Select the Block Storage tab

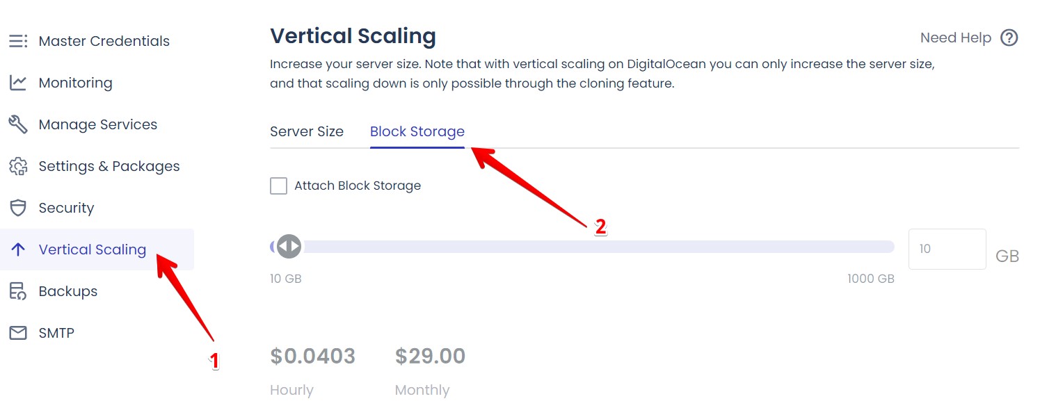click(x=417, y=131)
